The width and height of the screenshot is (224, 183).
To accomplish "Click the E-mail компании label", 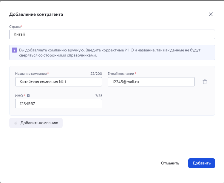I will point(121,74).
